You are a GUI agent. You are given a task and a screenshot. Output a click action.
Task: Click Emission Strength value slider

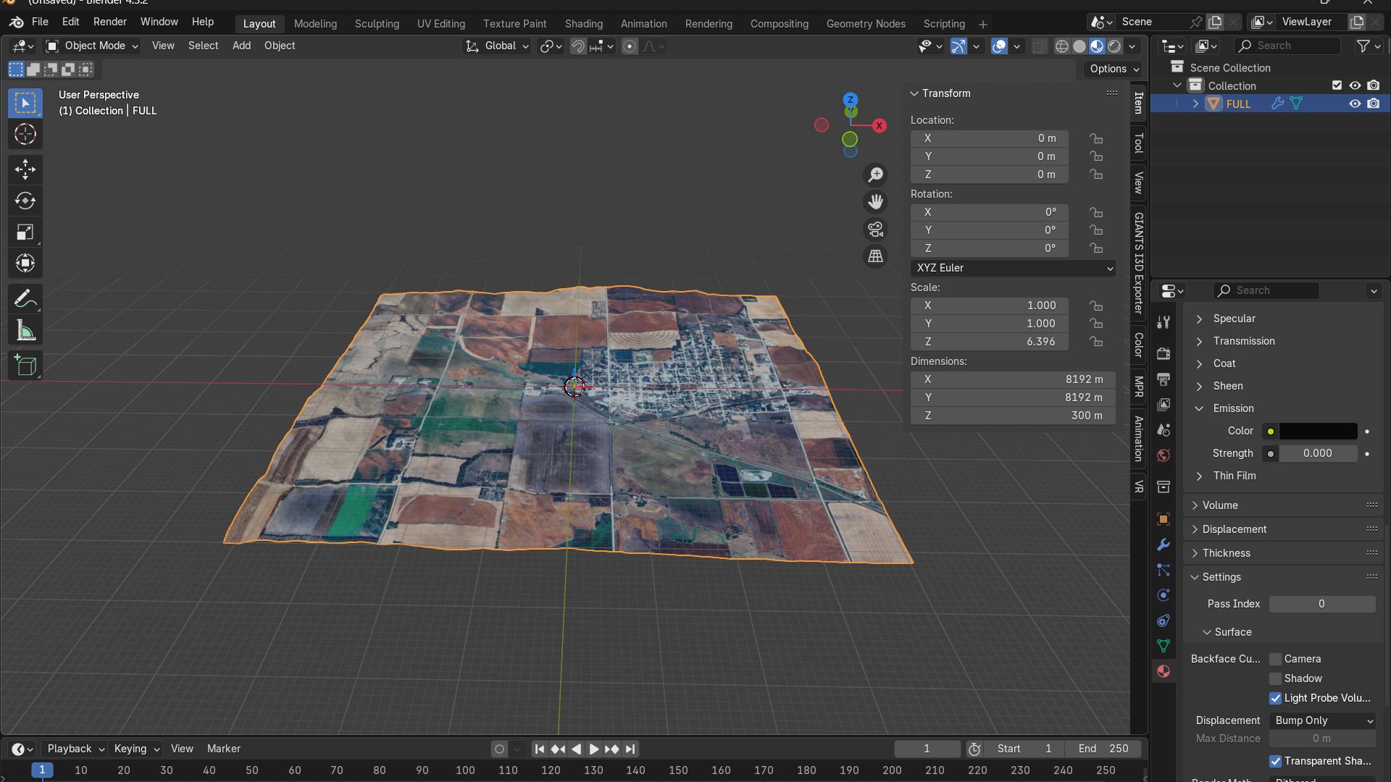coord(1318,453)
